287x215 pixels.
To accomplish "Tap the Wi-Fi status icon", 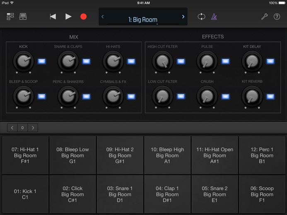I will click(12, 3).
